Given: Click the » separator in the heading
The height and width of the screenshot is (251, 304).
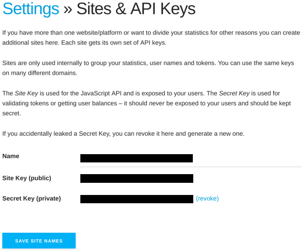Looking at the screenshot, I should [x=68, y=9].
